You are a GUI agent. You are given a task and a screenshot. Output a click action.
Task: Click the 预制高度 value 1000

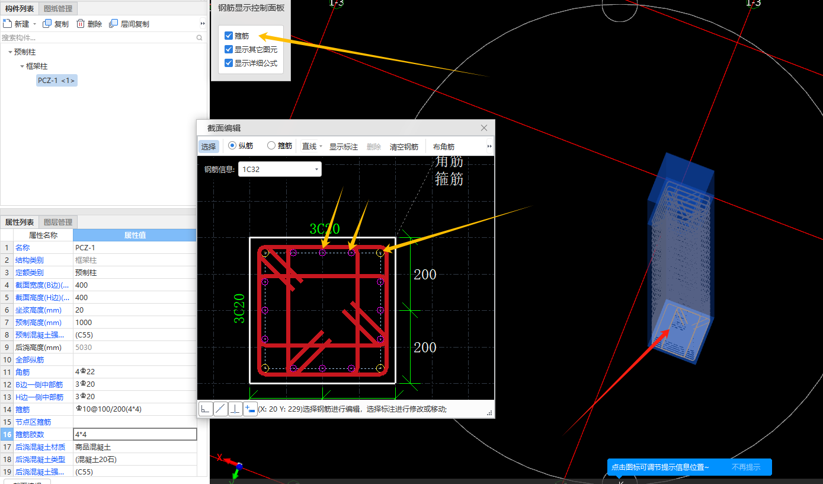(135, 322)
